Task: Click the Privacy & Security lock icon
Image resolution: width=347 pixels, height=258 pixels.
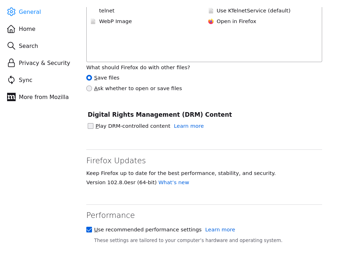Action: point(11,63)
